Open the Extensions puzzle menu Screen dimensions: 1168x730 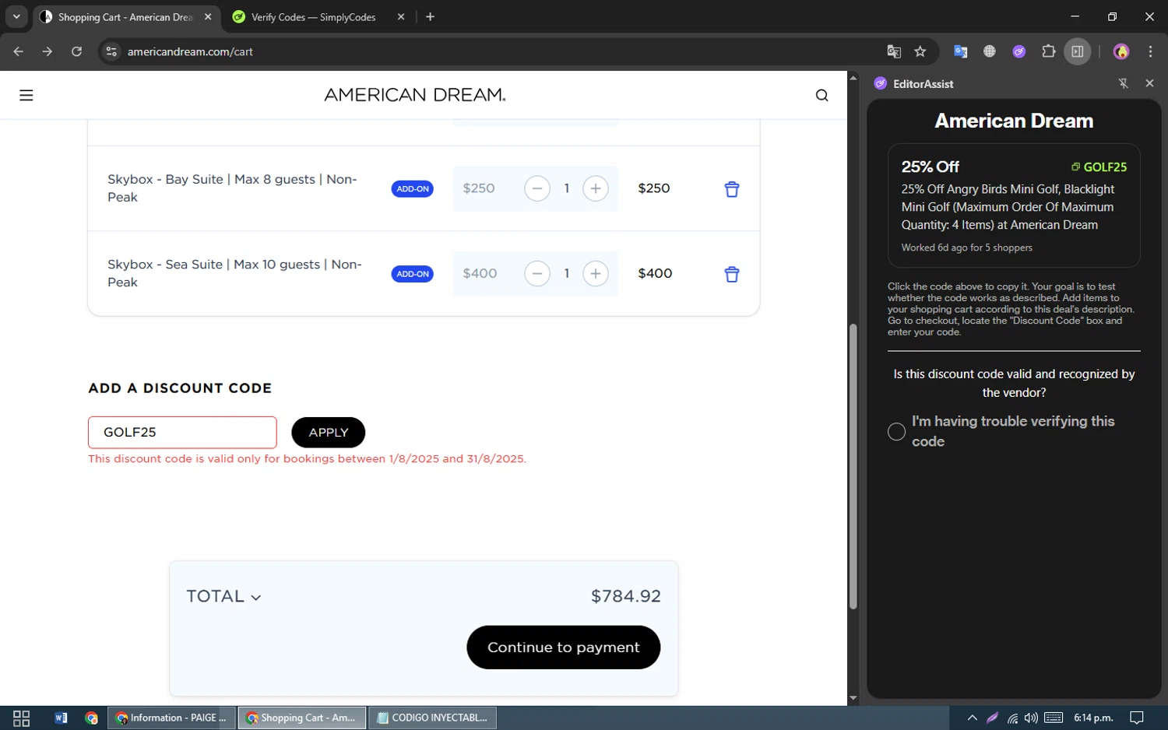1049,51
